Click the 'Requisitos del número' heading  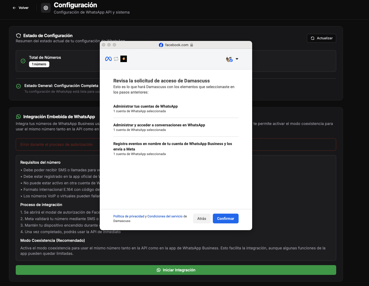[x=40, y=162]
